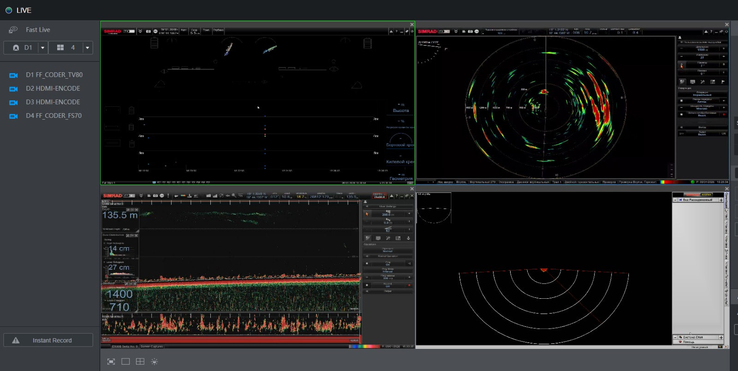The height and width of the screenshot is (371, 738).
Task: Select D3 HDMI-ENCODE channel in the list
Action: coord(53,102)
